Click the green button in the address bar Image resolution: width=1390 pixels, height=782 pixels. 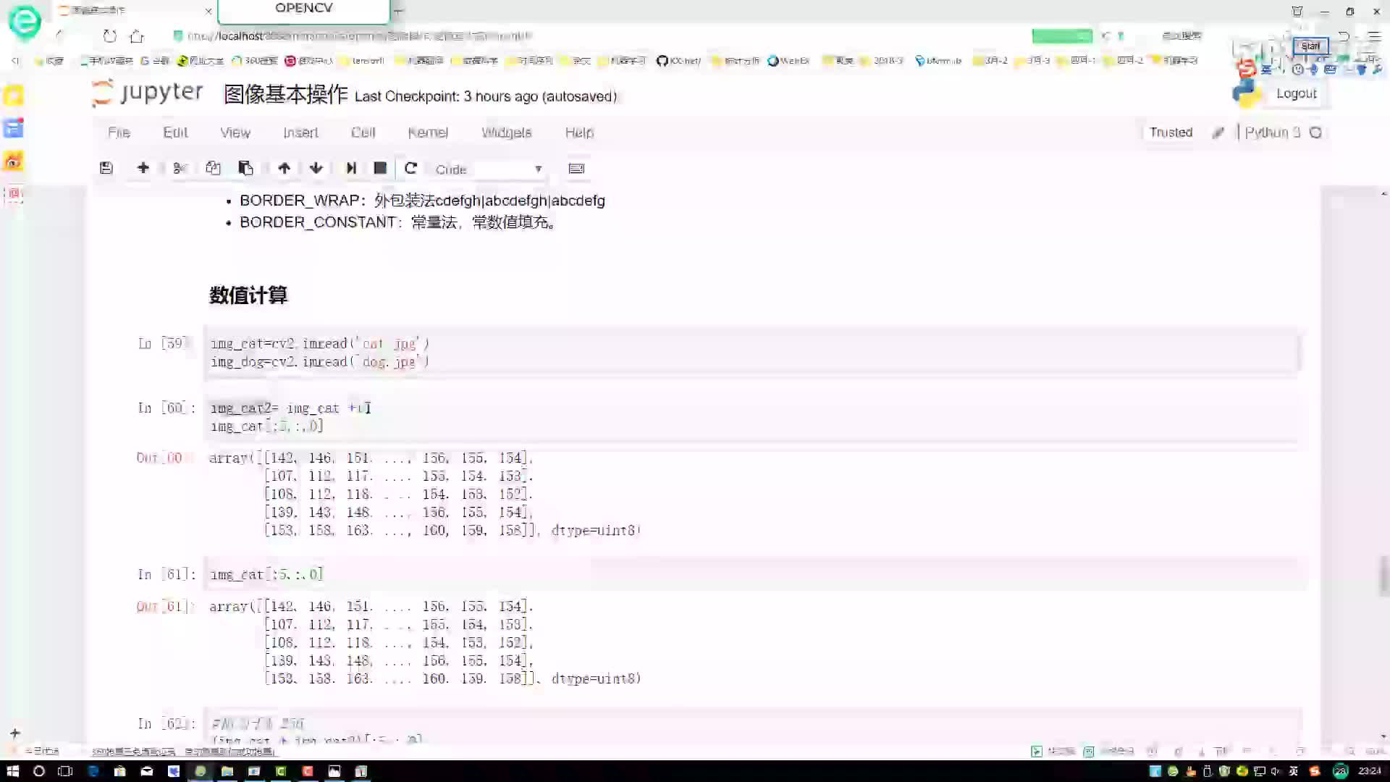click(x=1062, y=35)
